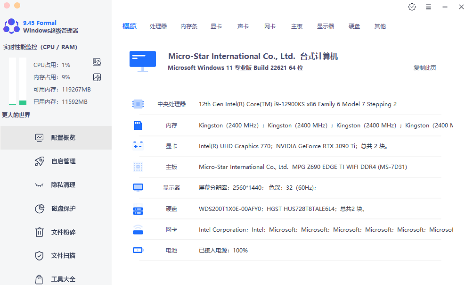The width and height of the screenshot is (465, 285).
Task: Open the hamburger menu in title bar
Action: pos(428,7)
